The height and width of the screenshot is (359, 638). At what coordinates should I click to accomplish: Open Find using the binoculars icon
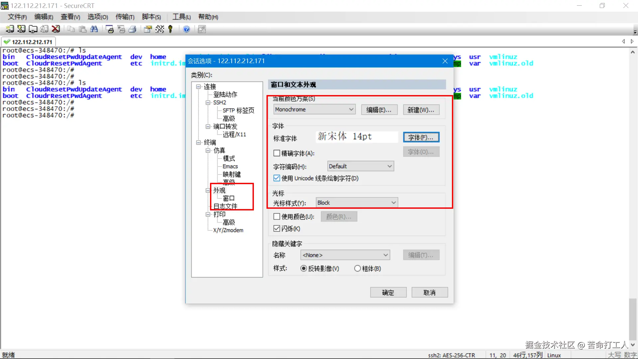[x=94, y=29]
